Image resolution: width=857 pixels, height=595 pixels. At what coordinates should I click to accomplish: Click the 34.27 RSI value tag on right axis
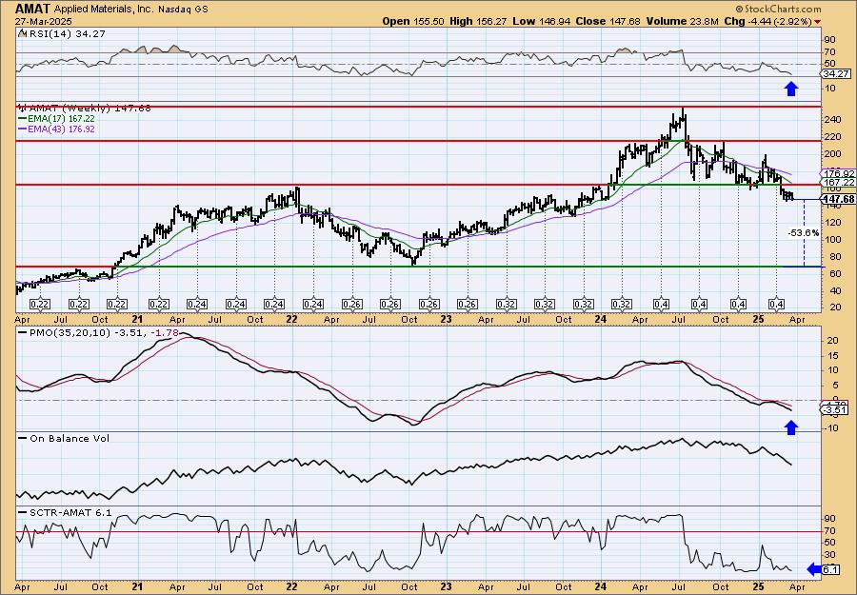click(x=836, y=73)
